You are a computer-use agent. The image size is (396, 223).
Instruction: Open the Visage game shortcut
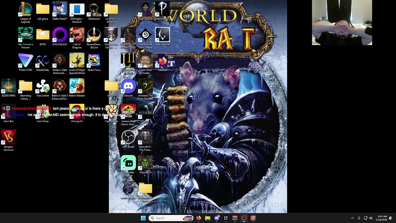click(x=145, y=113)
